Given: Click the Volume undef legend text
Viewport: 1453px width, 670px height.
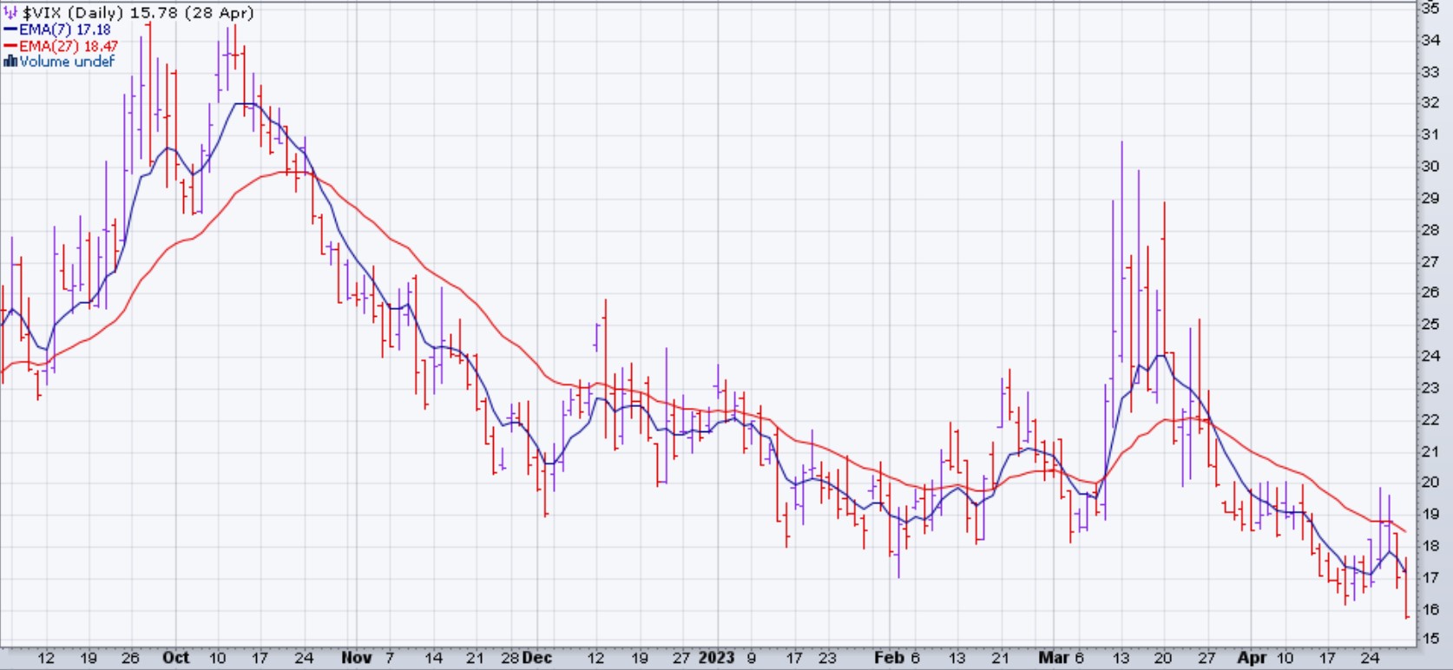Looking at the screenshot, I should (x=67, y=62).
